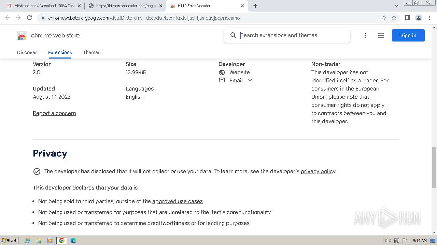This screenshot has height=245, width=437.
Task: Close the httperrordecoder.com tab
Action: pyautogui.click(x=161, y=6)
